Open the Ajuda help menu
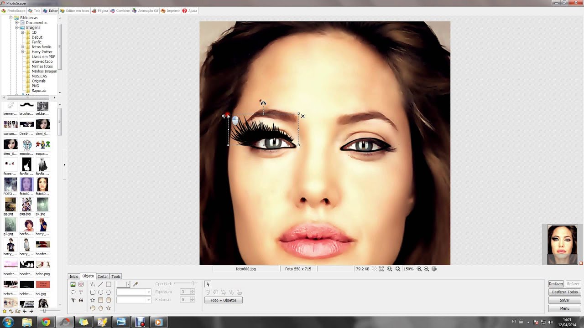This screenshot has height=328, width=584. (190, 10)
